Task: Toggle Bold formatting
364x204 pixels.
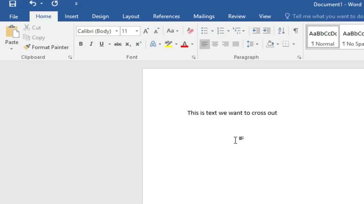Action: point(81,44)
